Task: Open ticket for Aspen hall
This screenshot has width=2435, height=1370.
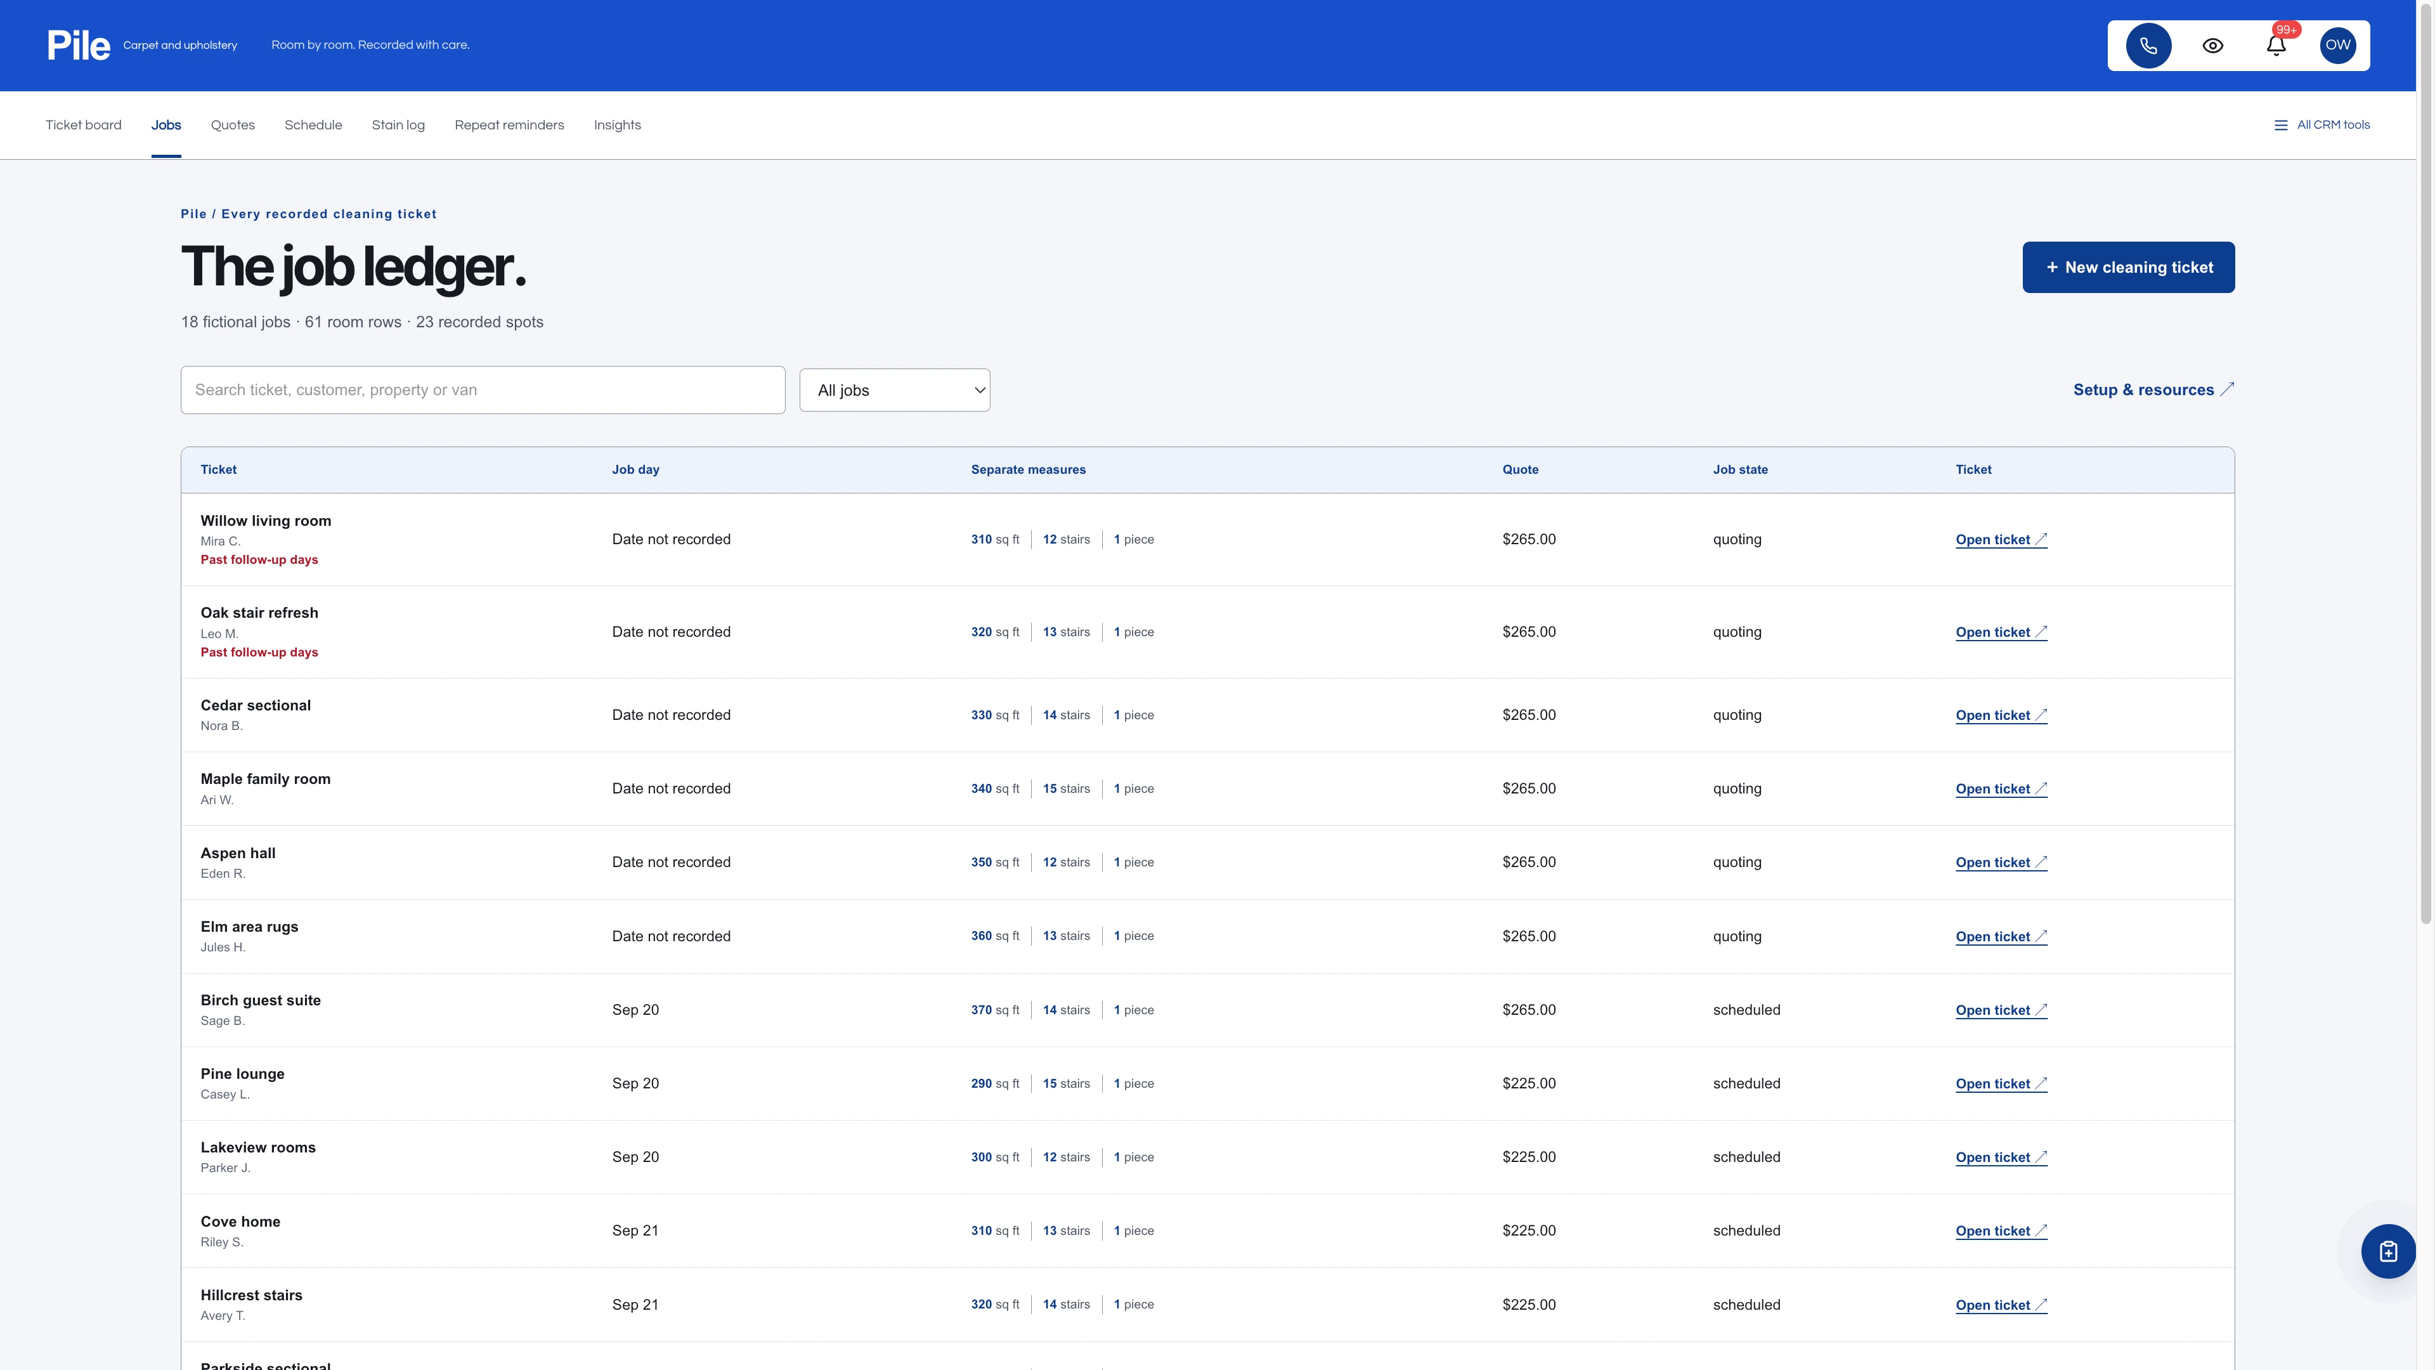Action: tap(2001, 863)
